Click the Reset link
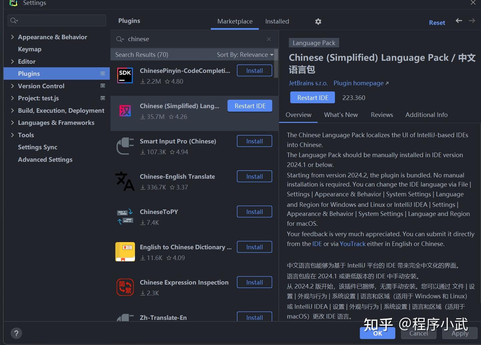Viewport: 481px width, 345px height. [x=437, y=23]
